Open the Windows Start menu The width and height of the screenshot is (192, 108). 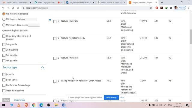[4, 105]
